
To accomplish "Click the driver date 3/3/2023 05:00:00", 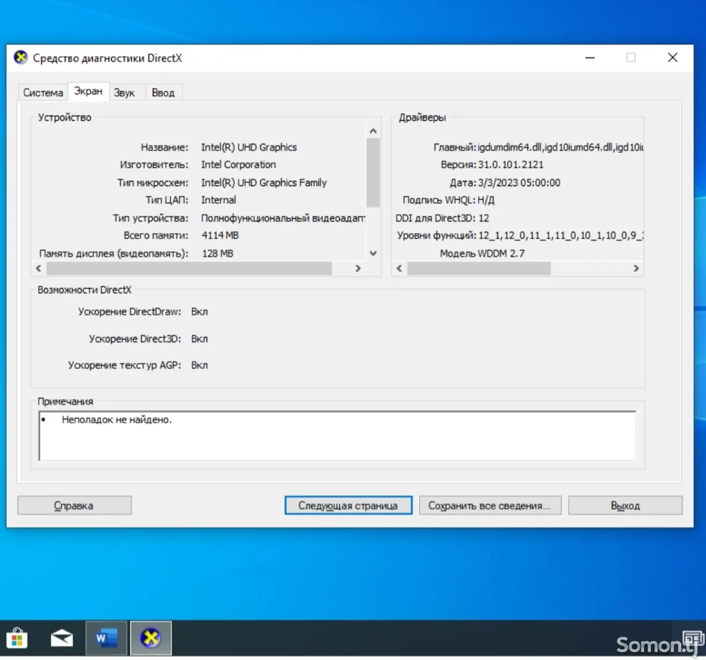I will point(519,183).
